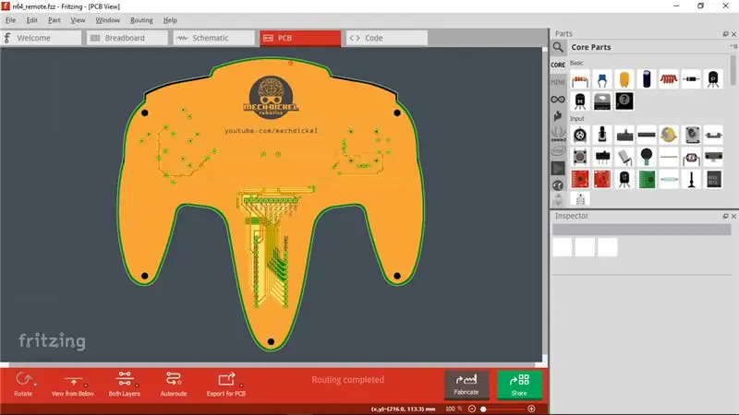Pick the NPN transistor part
The width and height of the screenshot is (739, 415).
[x=580, y=101]
